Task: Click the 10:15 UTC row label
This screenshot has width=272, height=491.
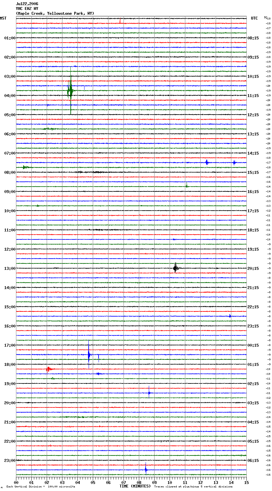Action: (253, 76)
